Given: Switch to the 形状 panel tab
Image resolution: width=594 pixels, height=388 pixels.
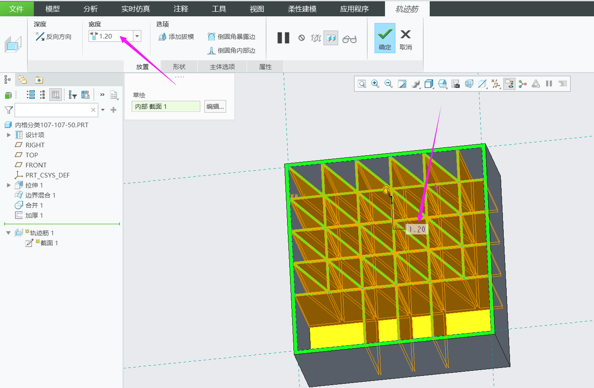Looking at the screenshot, I should coord(179,67).
